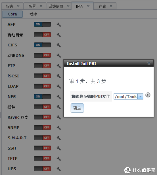
Task: Select the Core sub-tab
Action: pos(12,14)
